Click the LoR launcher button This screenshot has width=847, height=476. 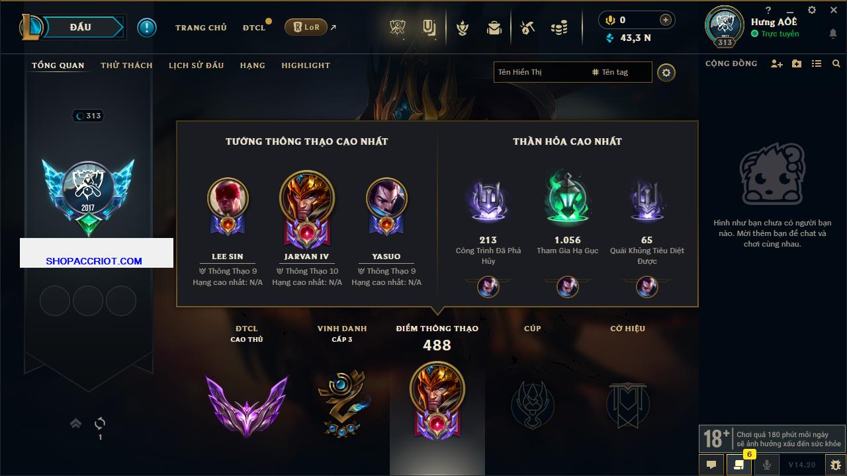tap(306, 28)
